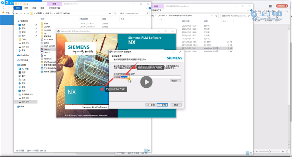Open 快速访问 in navigation pane

[x=24, y=21]
